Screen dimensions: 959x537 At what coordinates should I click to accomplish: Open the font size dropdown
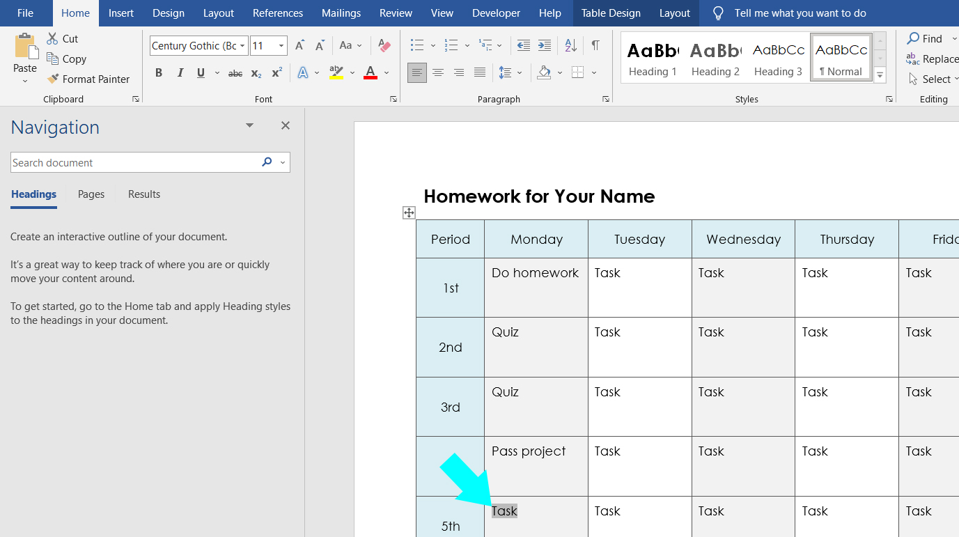click(x=281, y=45)
